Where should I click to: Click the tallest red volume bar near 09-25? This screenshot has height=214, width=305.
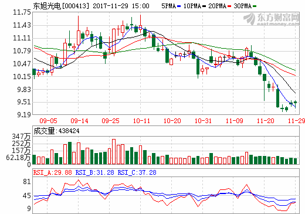pos(114,152)
